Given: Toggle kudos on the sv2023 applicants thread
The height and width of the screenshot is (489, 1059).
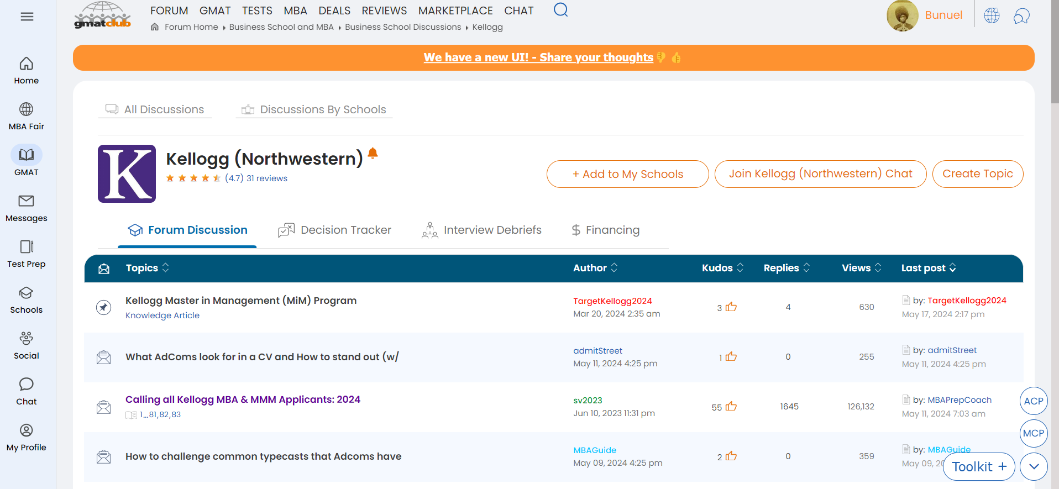Looking at the screenshot, I should tap(731, 407).
